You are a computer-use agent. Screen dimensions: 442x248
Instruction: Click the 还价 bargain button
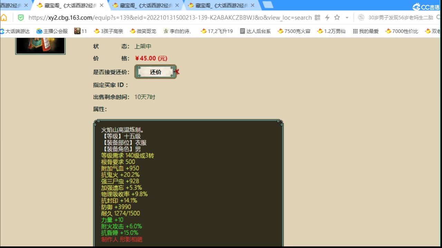156,72
